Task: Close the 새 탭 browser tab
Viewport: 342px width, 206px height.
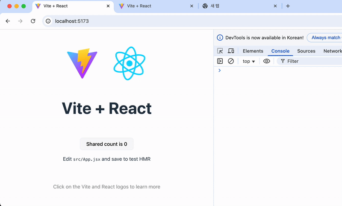Action: 275,6
